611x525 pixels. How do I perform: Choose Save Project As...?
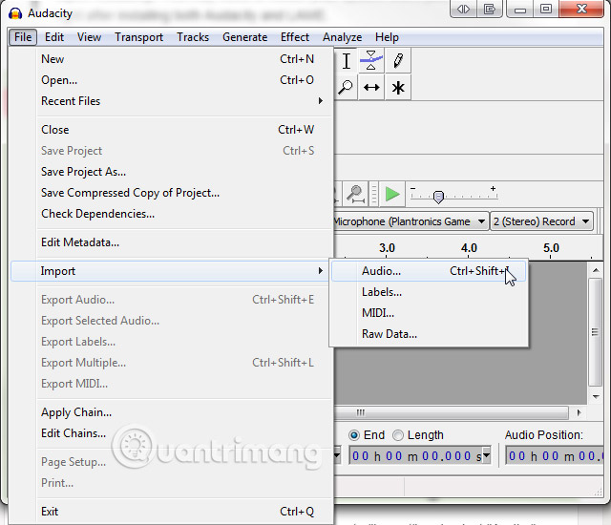tap(172, 172)
